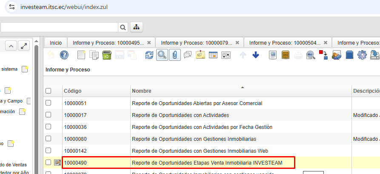Click the search magnifier button in top bar

point(123,27)
